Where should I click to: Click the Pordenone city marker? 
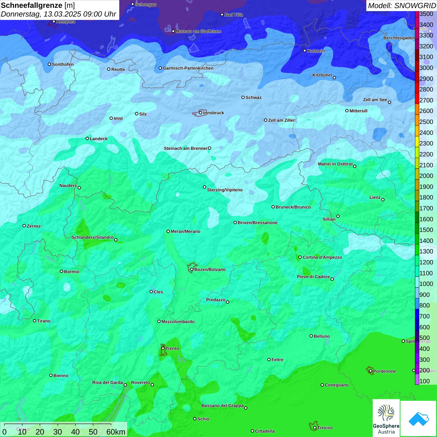371,371
